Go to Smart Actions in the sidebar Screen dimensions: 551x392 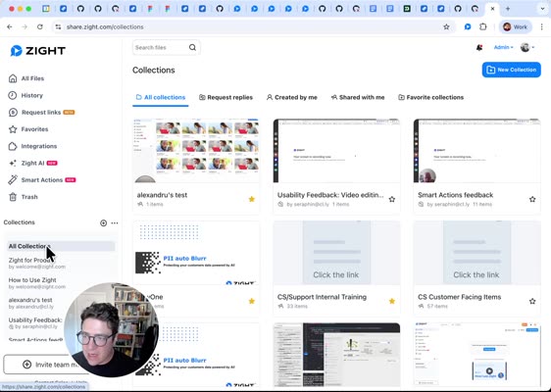(x=42, y=180)
